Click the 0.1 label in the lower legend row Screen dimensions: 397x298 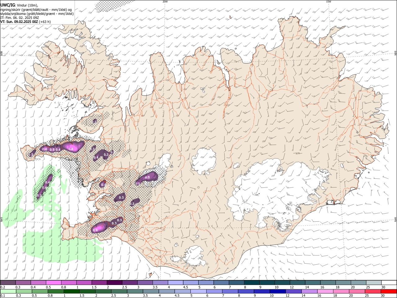(x=2, y=296)
